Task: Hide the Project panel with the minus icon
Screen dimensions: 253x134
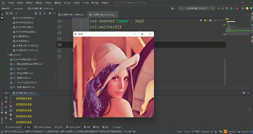Action: 54,13
